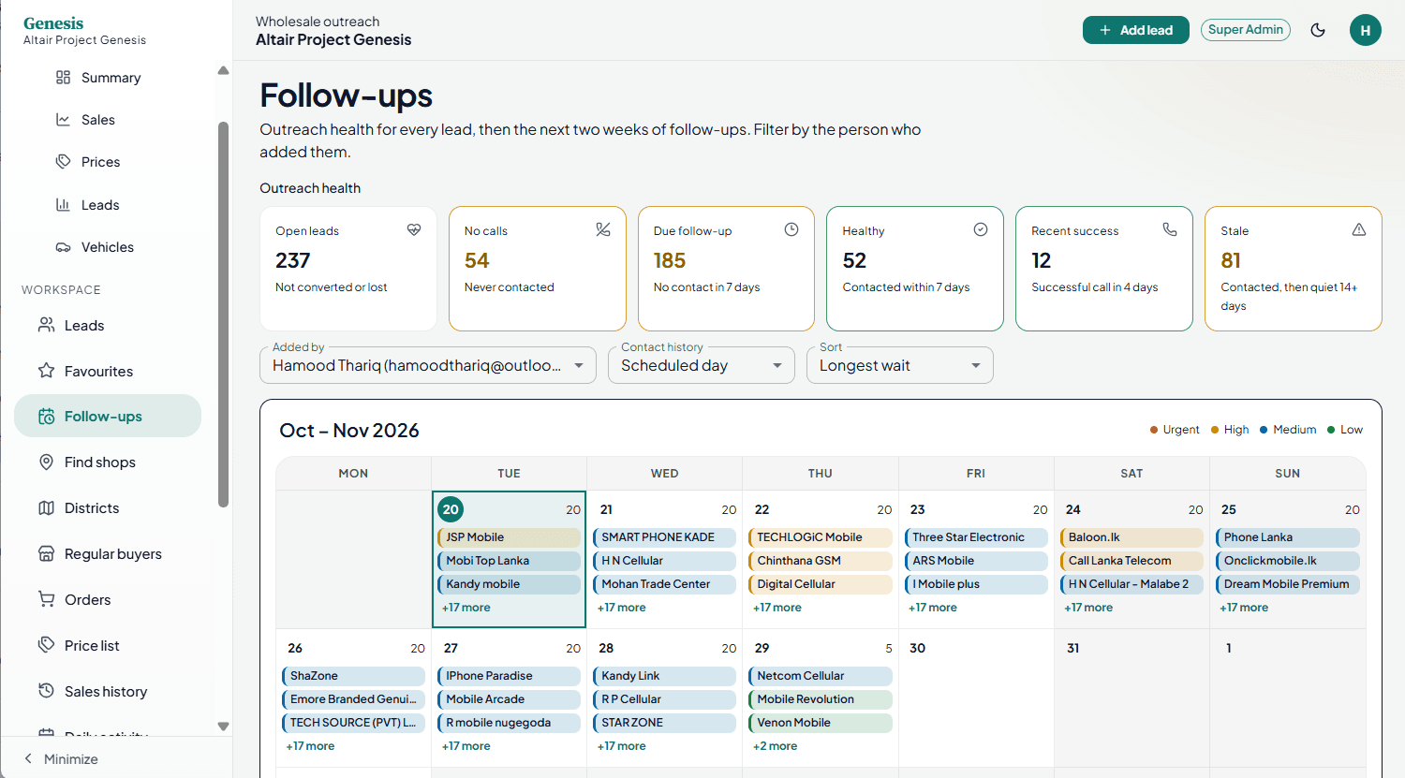The image size is (1405, 778).
Task: Click the Super Admin badge
Action: point(1246,30)
